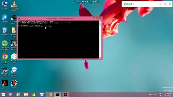
Task: Select Command Prompt taskbar button
Action: pyautogui.click(x=58, y=95)
